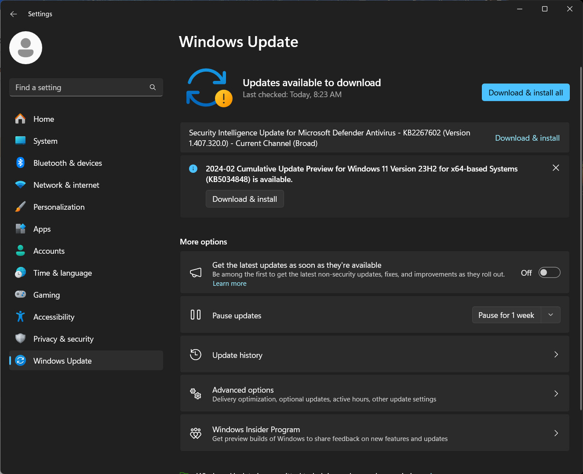Viewport: 583px width, 474px height.
Task: Switch to the Privacy & security section
Action: click(63, 339)
